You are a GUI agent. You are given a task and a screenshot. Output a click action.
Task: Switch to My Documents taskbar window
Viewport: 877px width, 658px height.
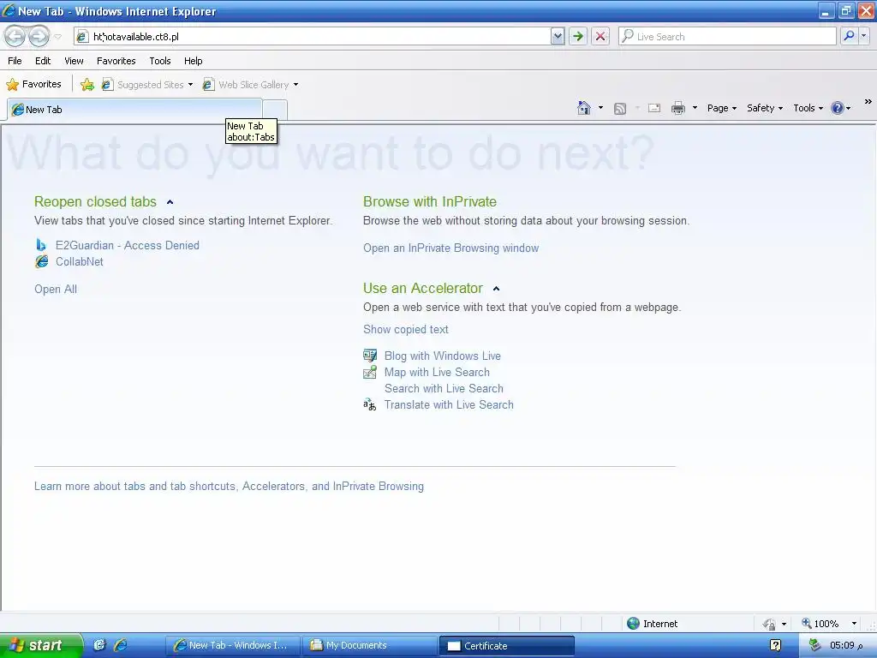(369, 645)
